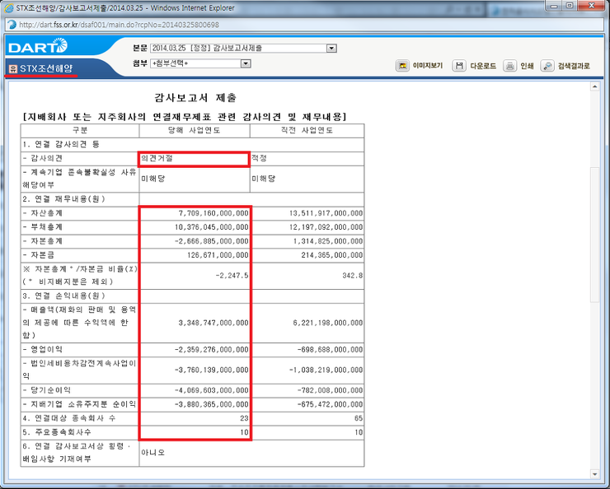This screenshot has height=489, width=610.
Task: Click the 검색결과로 text button
Action: 574,66
